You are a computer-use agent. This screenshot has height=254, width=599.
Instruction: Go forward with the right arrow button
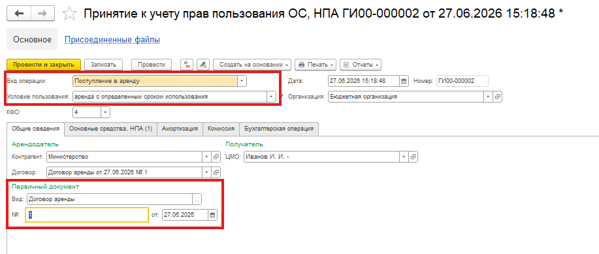point(42,14)
